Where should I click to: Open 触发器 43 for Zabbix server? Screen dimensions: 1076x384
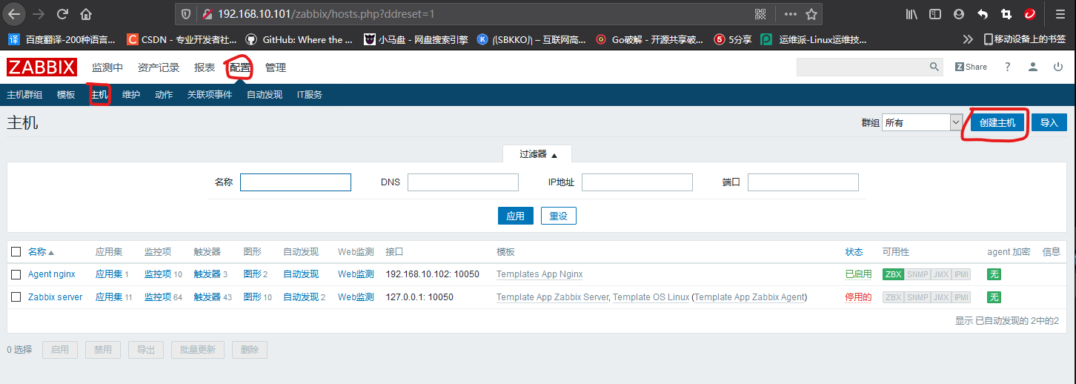click(x=213, y=297)
